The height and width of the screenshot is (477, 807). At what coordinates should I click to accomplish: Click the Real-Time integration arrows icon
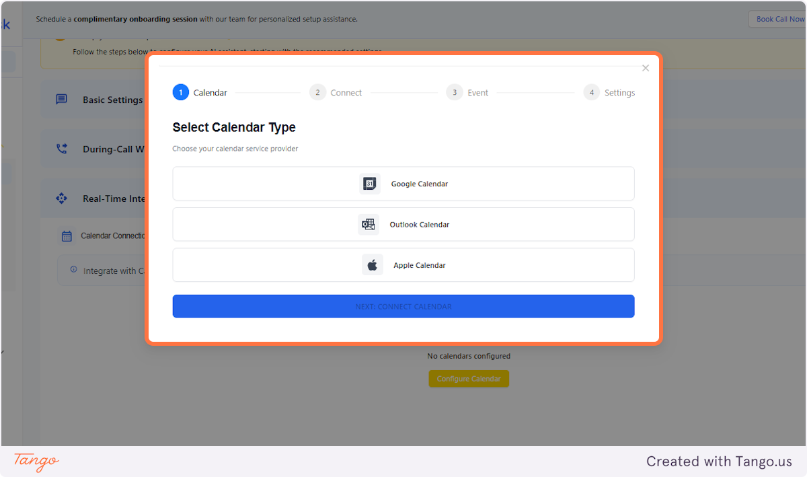point(61,198)
